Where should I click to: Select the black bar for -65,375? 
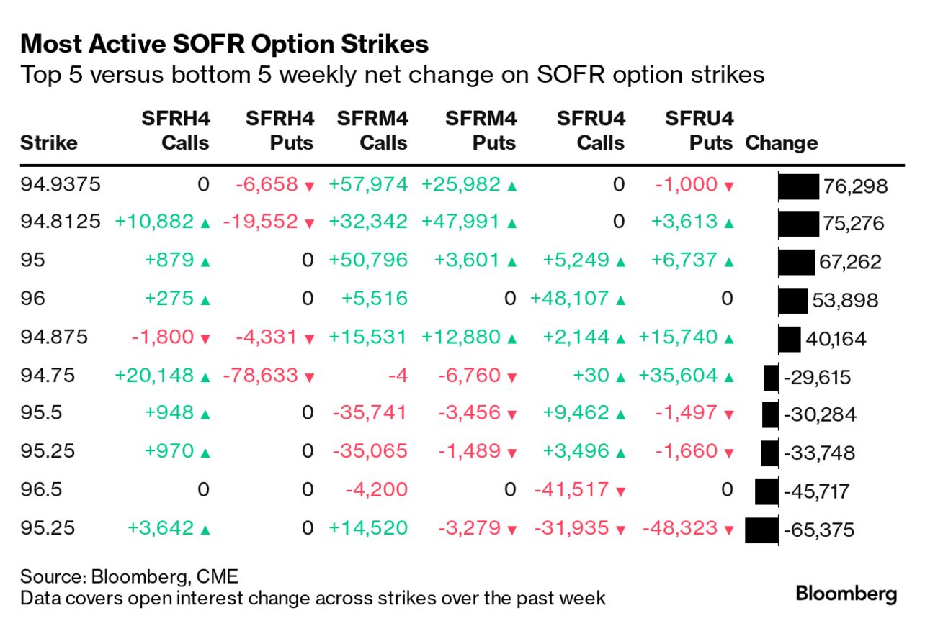(761, 530)
